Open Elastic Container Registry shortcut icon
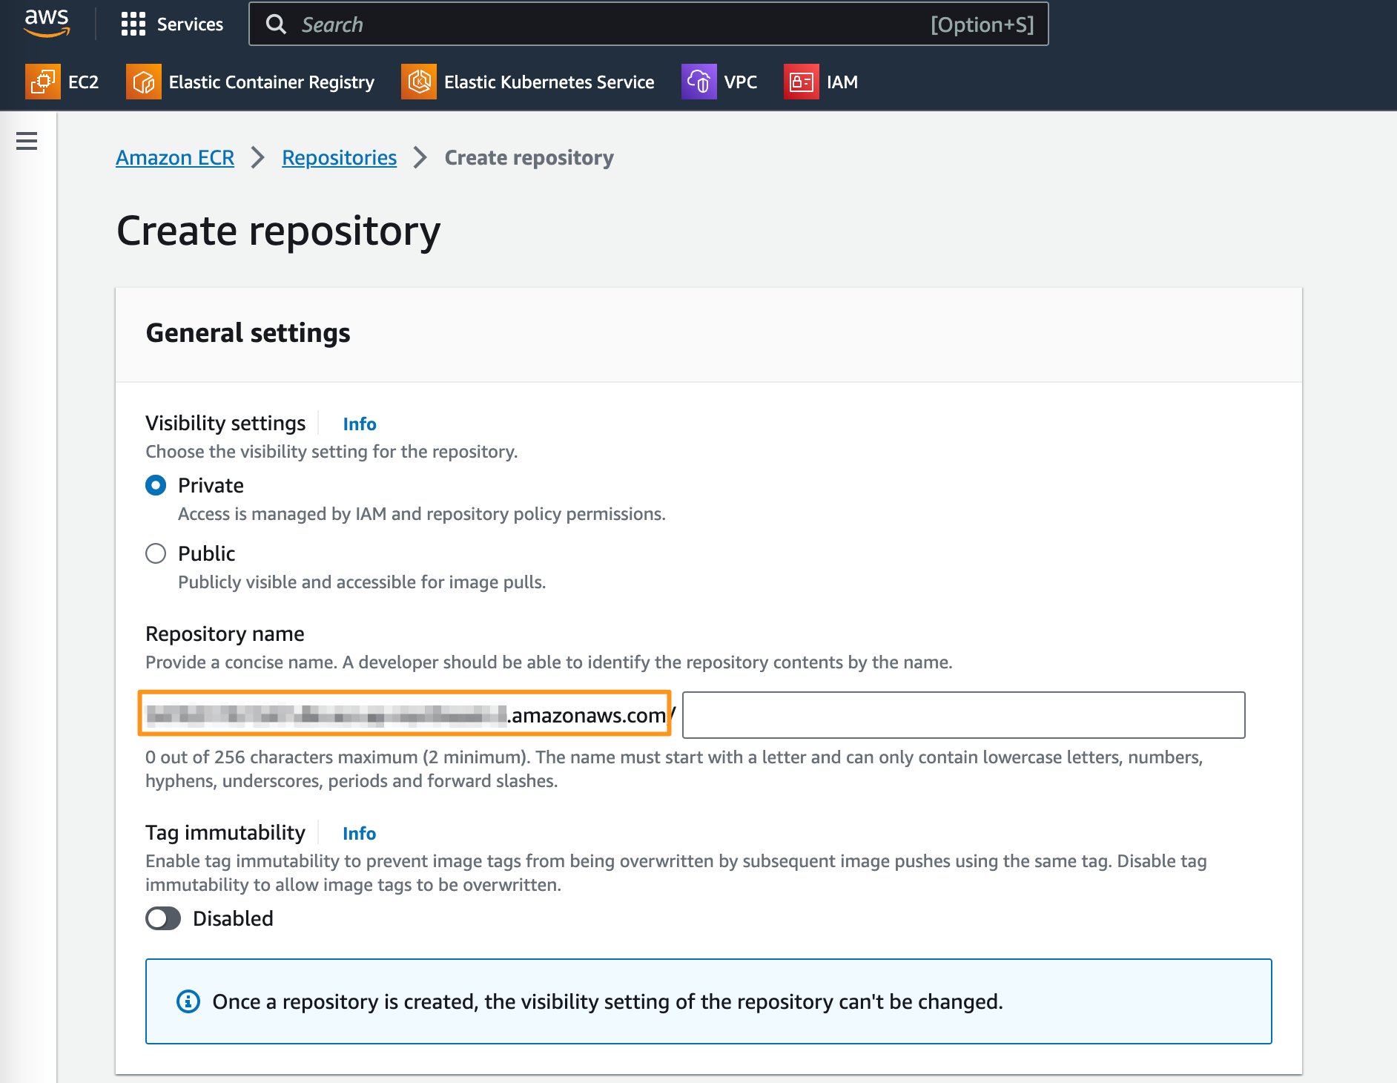This screenshot has height=1083, width=1397. [144, 82]
